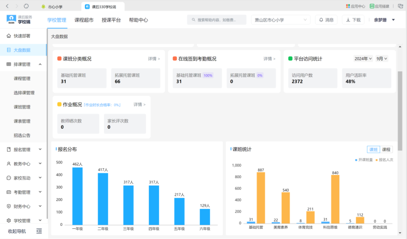Click the 排课管理 grid icon
This screenshot has height=239, width=407.
(x=8, y=64)
